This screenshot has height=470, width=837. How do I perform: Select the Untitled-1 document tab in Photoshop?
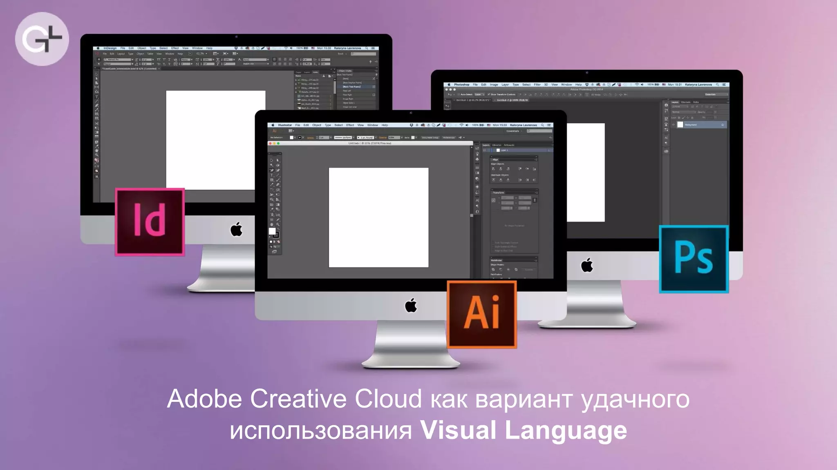coord(472,100)
